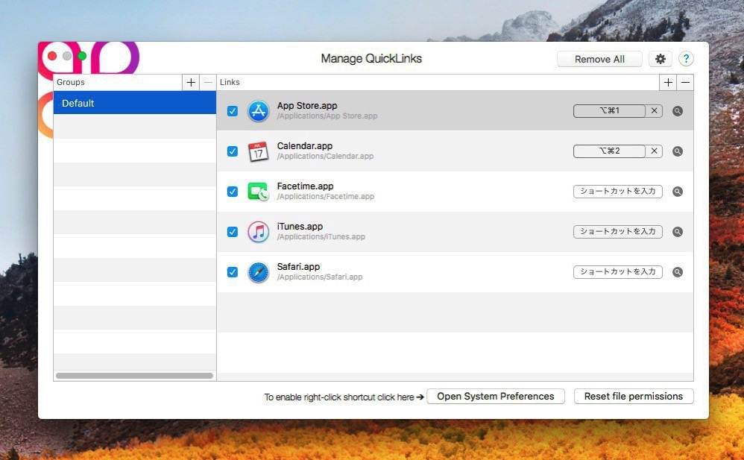Viewport: 744px width, 460px height.
Task: Click the App Store app icon
Action: click(x=258, y=111)
